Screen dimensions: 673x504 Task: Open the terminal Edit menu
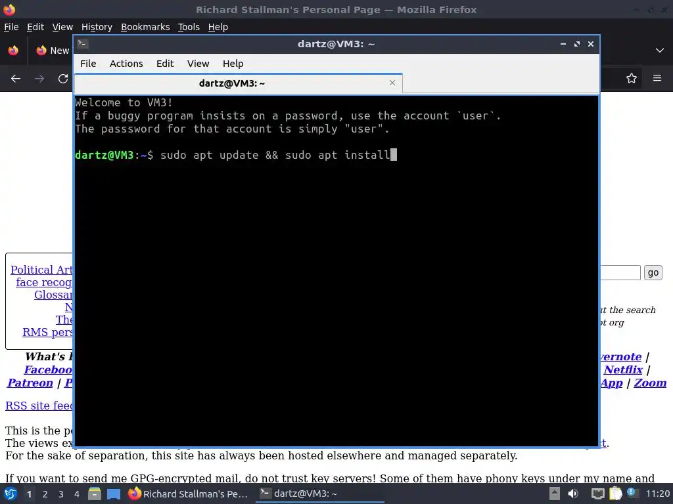pyautogui.click(x=165, y=64)
